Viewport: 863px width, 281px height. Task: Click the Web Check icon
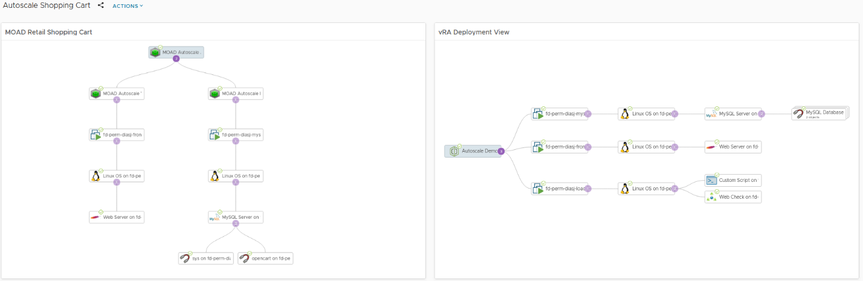click(x=711, y=196)
